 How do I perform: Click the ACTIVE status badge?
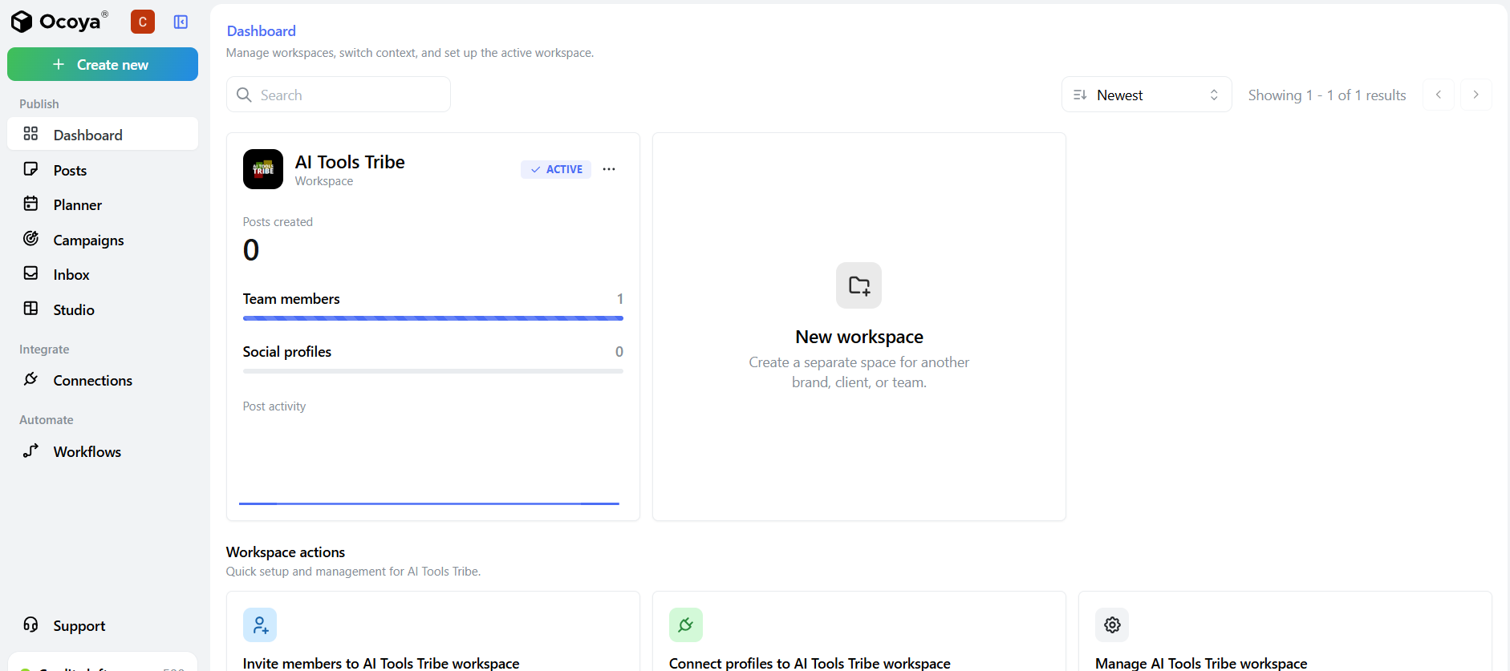[556, 169]
